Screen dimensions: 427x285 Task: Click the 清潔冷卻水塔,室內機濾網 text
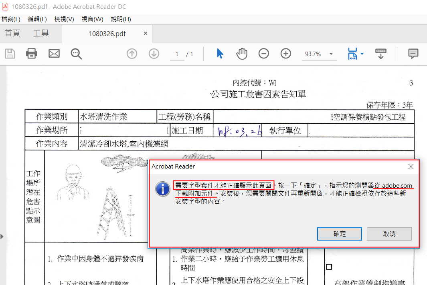tap(124, 144)
